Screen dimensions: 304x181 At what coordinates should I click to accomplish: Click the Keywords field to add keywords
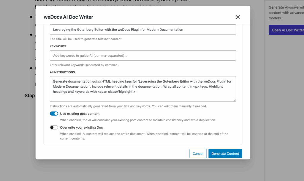pyautogui.click(x=142, y=55)
